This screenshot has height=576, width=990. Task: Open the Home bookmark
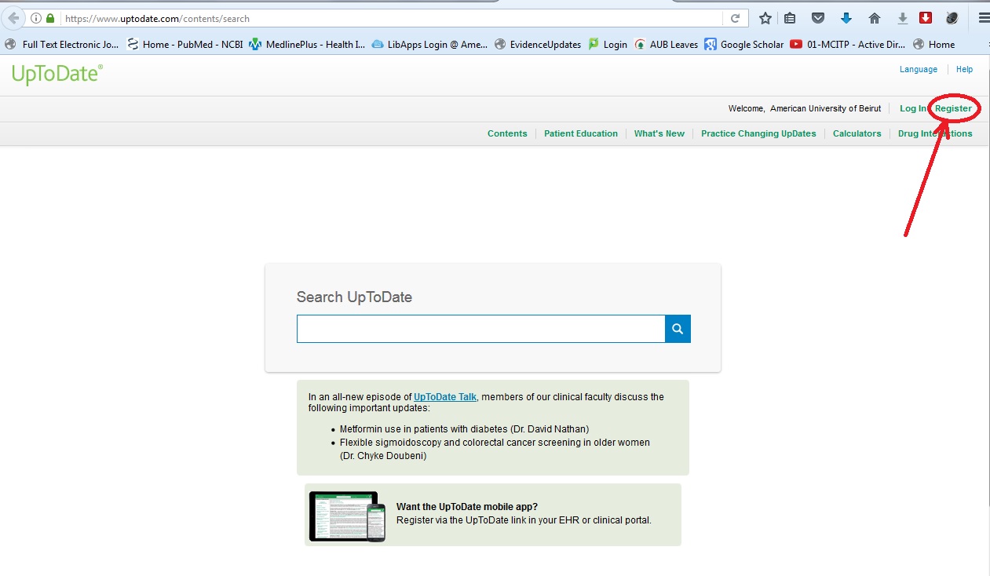coord(933,45)
